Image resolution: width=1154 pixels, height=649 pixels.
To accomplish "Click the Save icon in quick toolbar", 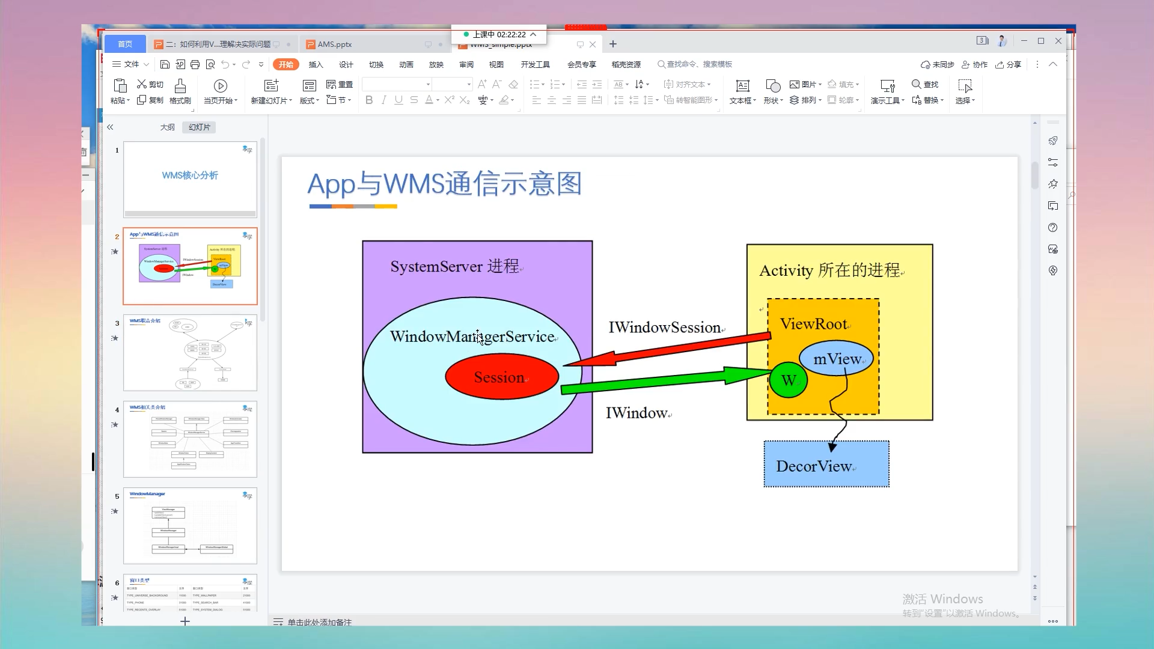I will [x=165, y=64].
